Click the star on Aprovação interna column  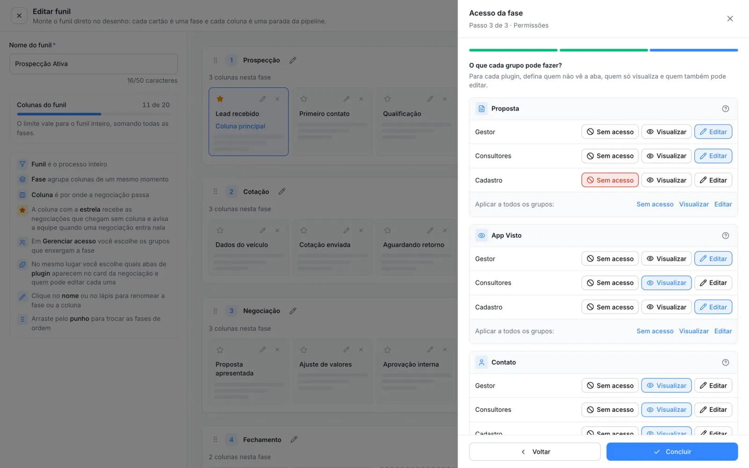(x=388, y=350)
